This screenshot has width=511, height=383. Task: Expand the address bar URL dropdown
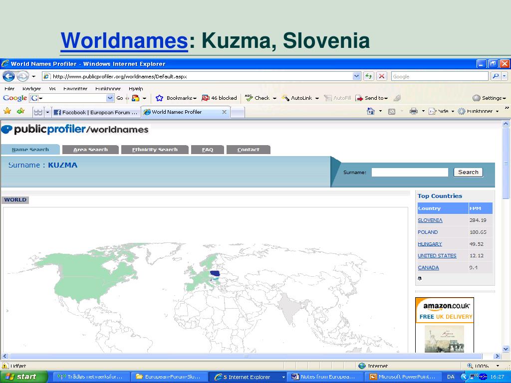(356, 76)
